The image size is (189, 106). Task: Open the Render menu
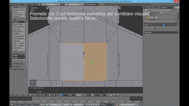22,4
